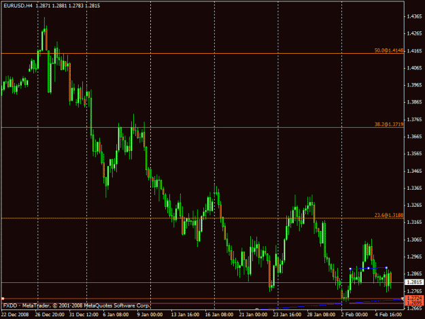
Task: Select the right handle of the red horizontal line
Action: [x=403, y=299]
